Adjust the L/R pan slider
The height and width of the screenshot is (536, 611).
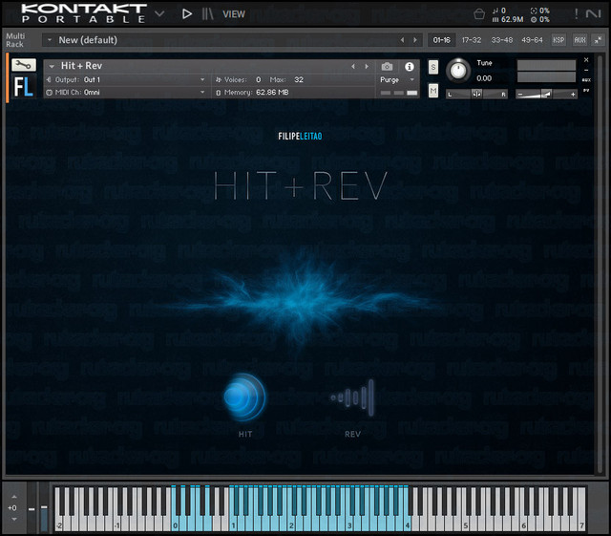[476, 94]
